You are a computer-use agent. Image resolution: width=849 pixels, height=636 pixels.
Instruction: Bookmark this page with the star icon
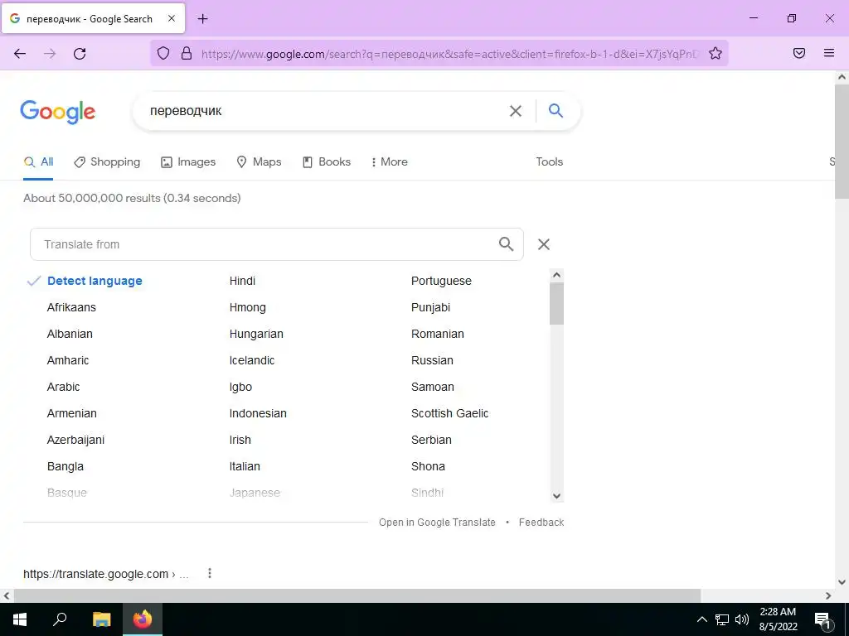[716, 53]
